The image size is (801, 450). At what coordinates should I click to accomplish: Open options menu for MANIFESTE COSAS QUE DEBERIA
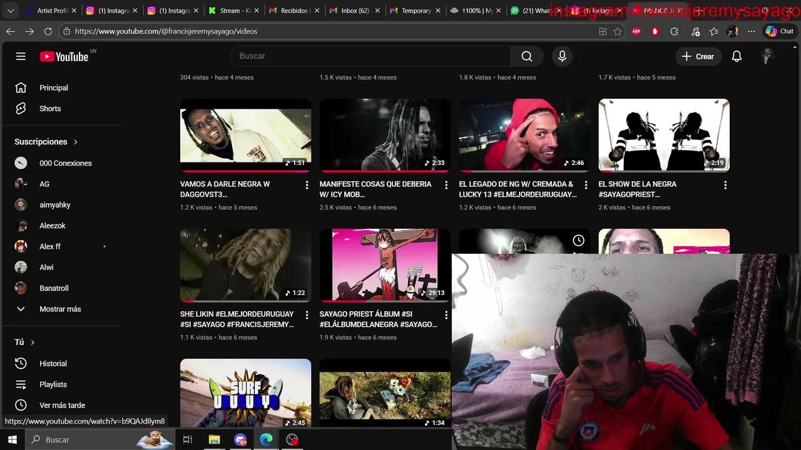pyautogui.click(x=446, y=185)
